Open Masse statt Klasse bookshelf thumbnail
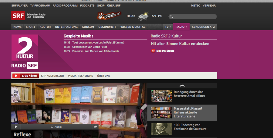The height and width of the screenshot is (138, 273). pos(161,113)
